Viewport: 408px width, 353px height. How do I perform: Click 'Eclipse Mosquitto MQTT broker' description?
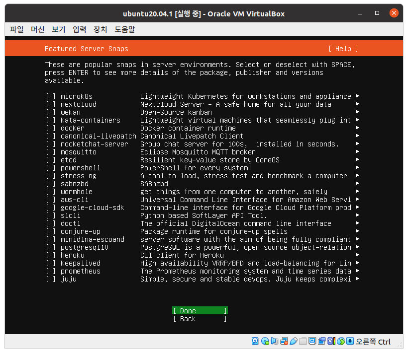(x=198, y=152)
